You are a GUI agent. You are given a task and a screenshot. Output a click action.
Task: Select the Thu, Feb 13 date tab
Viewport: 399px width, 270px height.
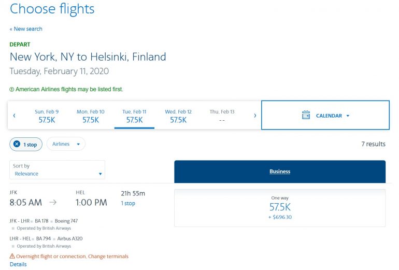pos(222,116)
